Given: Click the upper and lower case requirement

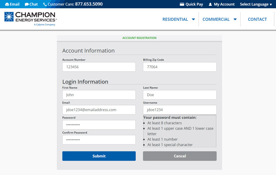Looking at the screenshot, I should (x=180, y=131).
